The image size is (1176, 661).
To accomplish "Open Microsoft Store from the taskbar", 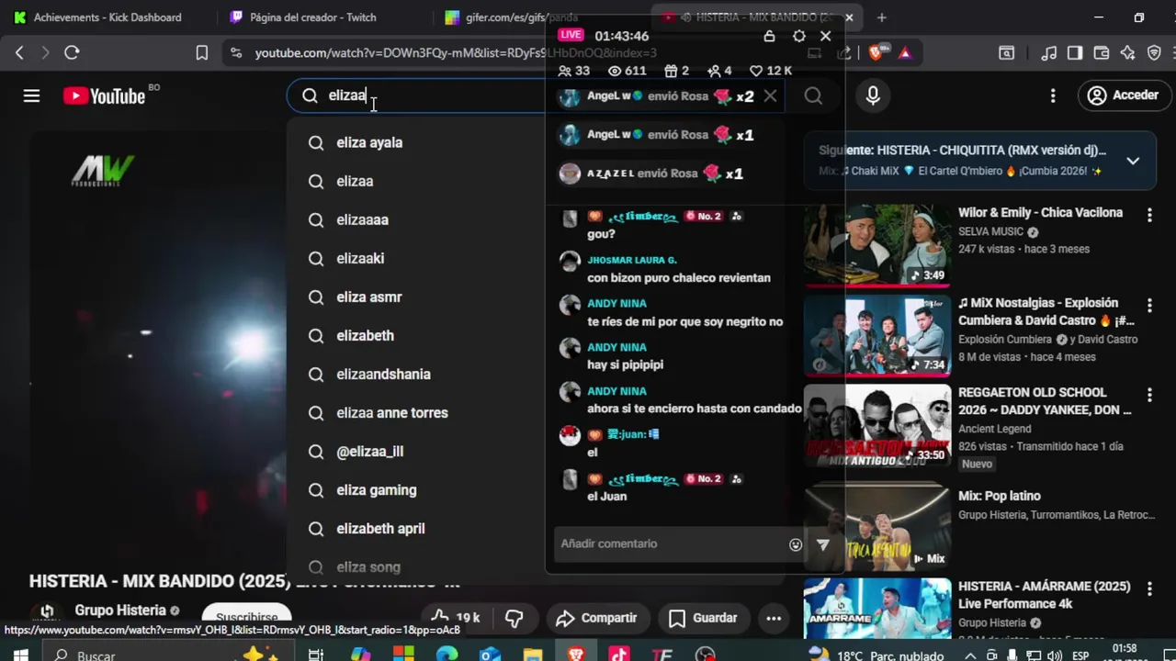I will click(403, 655).
